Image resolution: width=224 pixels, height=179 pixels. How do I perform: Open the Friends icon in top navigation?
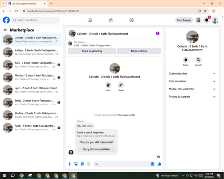111,20
